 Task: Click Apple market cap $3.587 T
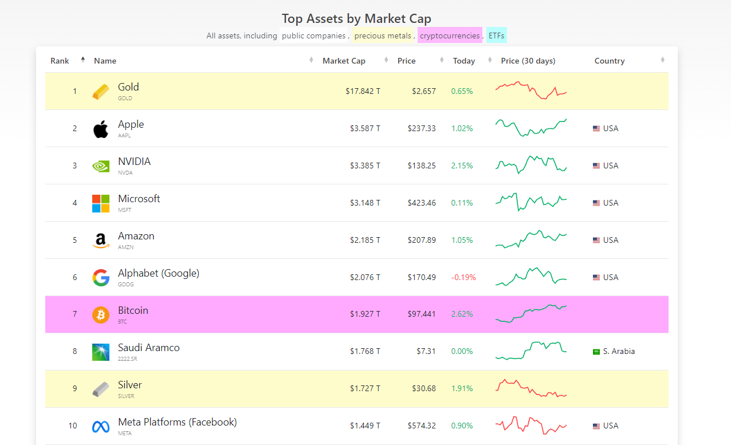pos(365,128)
